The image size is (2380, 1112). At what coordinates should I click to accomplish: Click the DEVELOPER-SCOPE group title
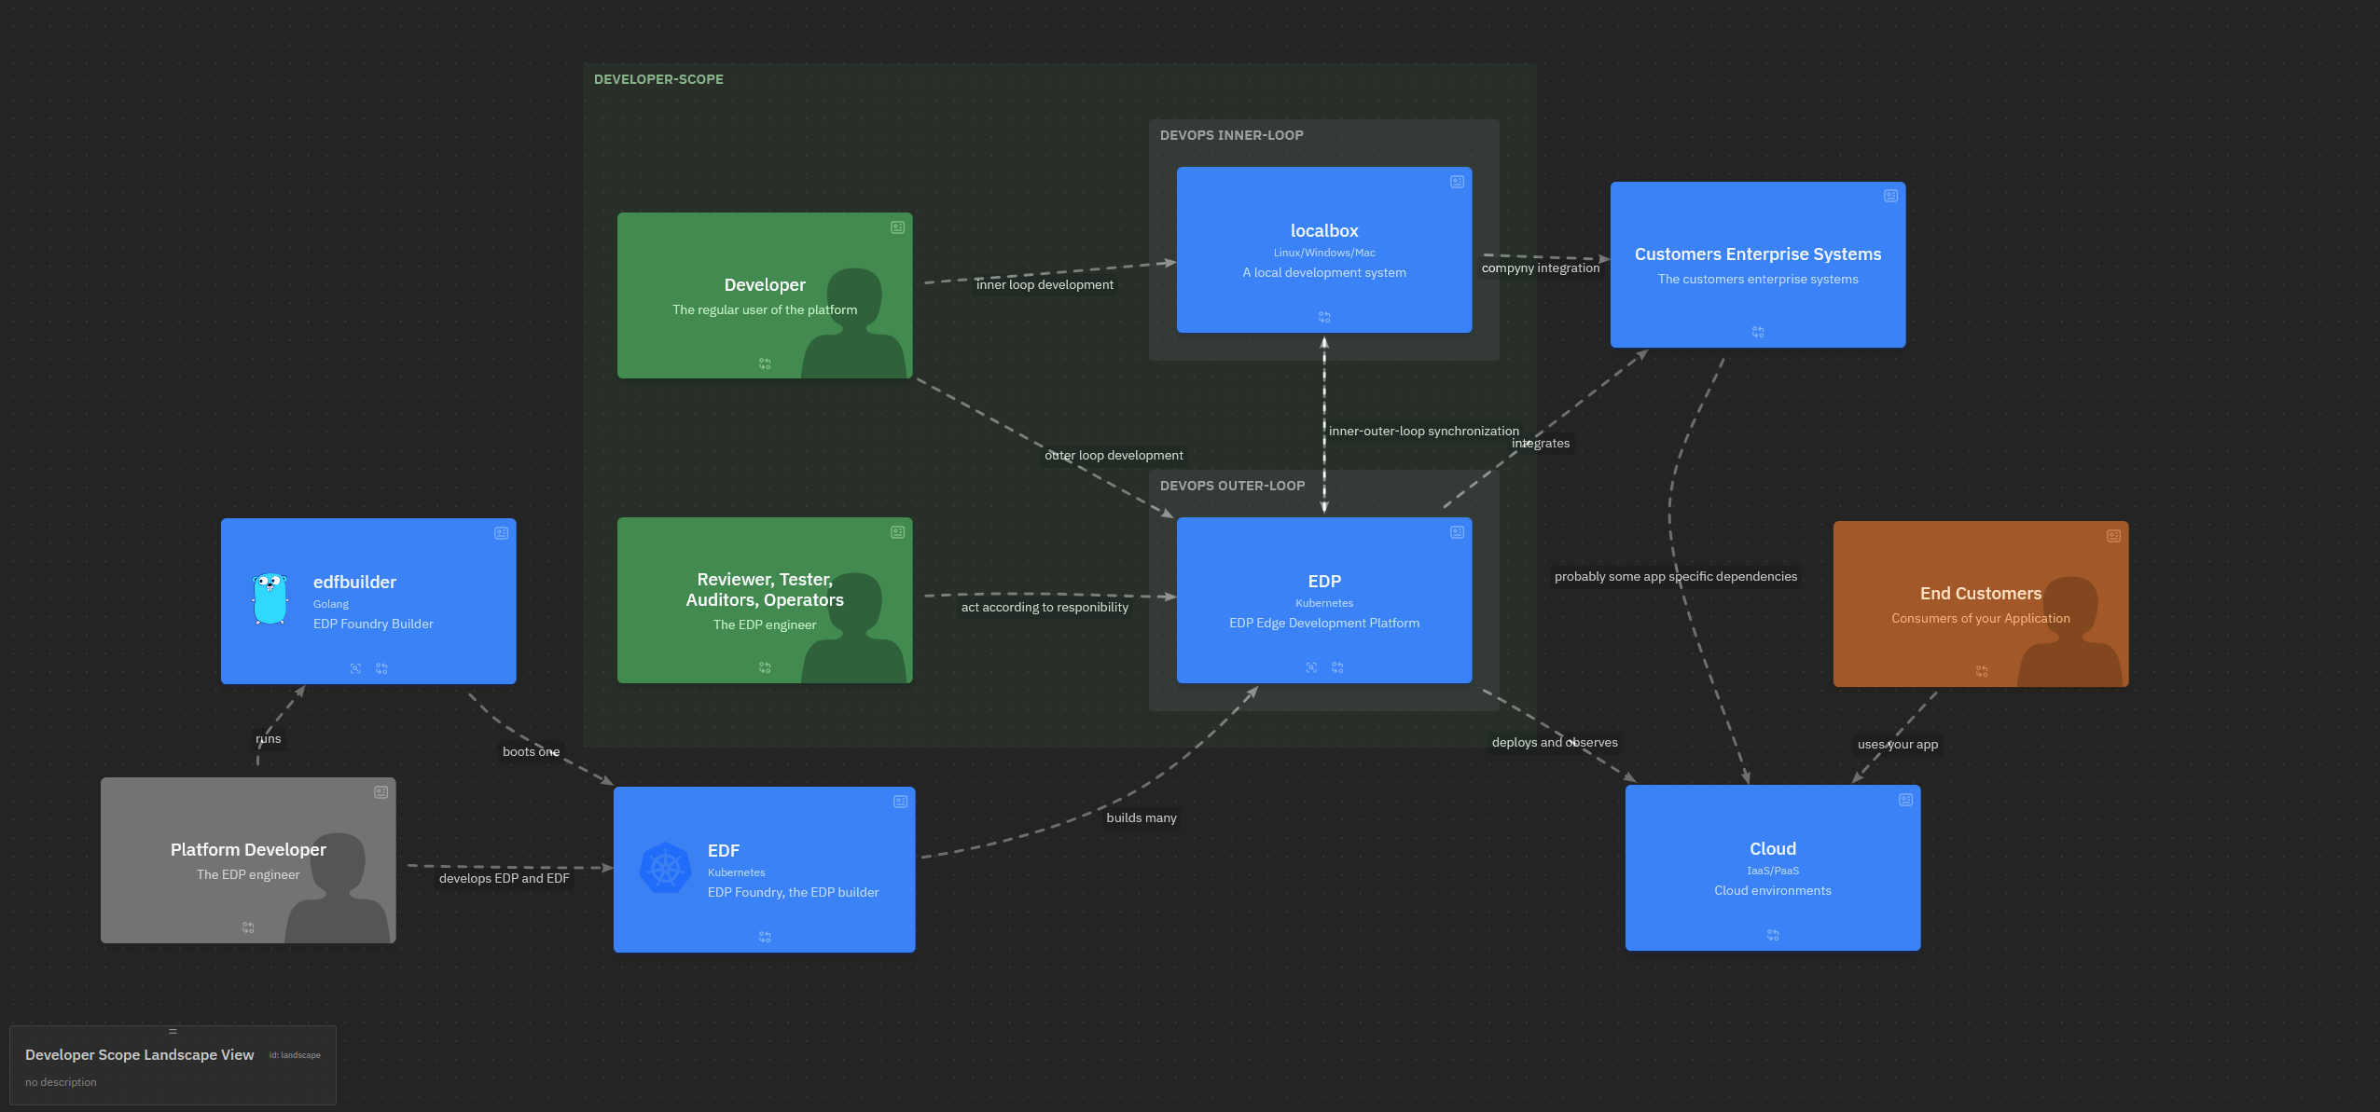[x=658, y=79]
